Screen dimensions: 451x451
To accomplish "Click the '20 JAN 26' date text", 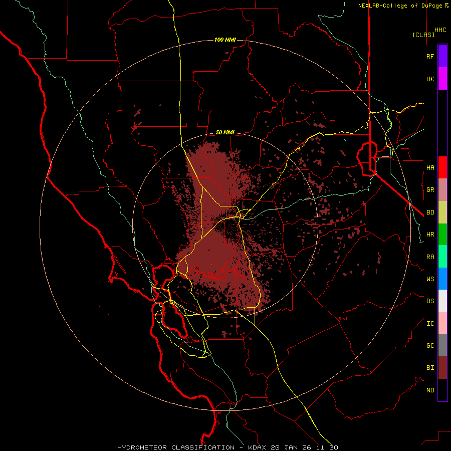I will click(x=291, y=447).
